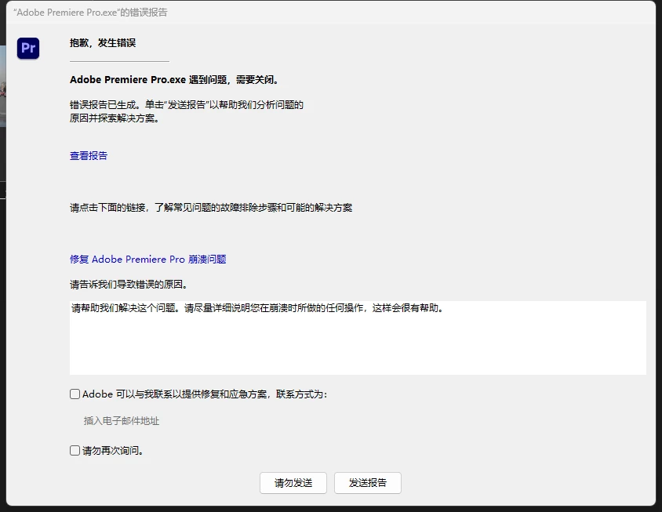Focus the 插入电子邮件地址 email field
The height and width of the screenshot is (512, 662).
tap(122, 421)
